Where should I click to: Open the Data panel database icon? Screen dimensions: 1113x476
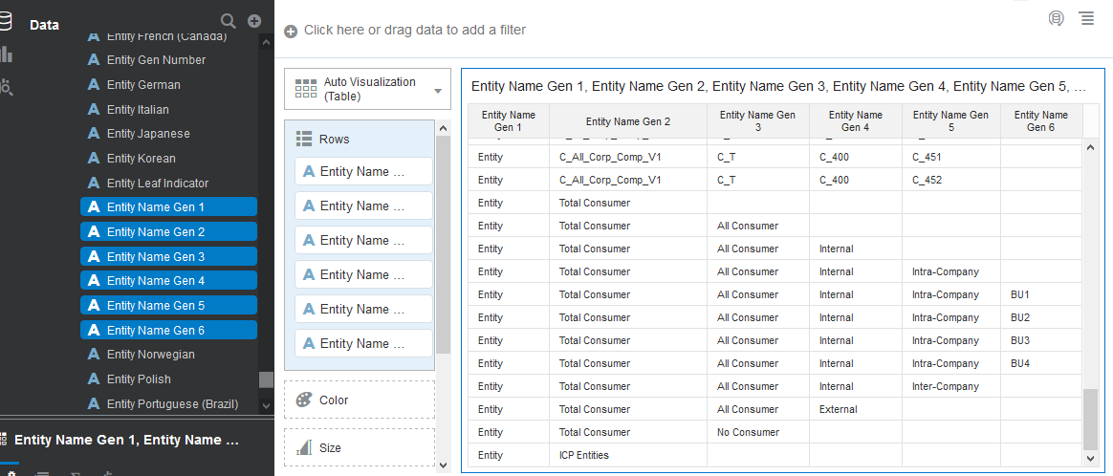point(7,21)
